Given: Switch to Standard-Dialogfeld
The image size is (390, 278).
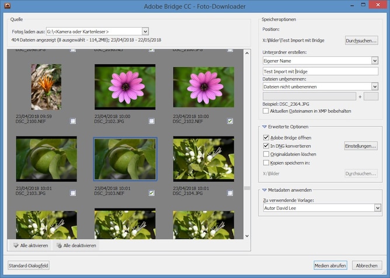Looking at the screenshot, I should click(29, 265).
